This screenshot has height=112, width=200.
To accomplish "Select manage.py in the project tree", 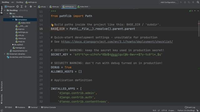I will (19, 48).
